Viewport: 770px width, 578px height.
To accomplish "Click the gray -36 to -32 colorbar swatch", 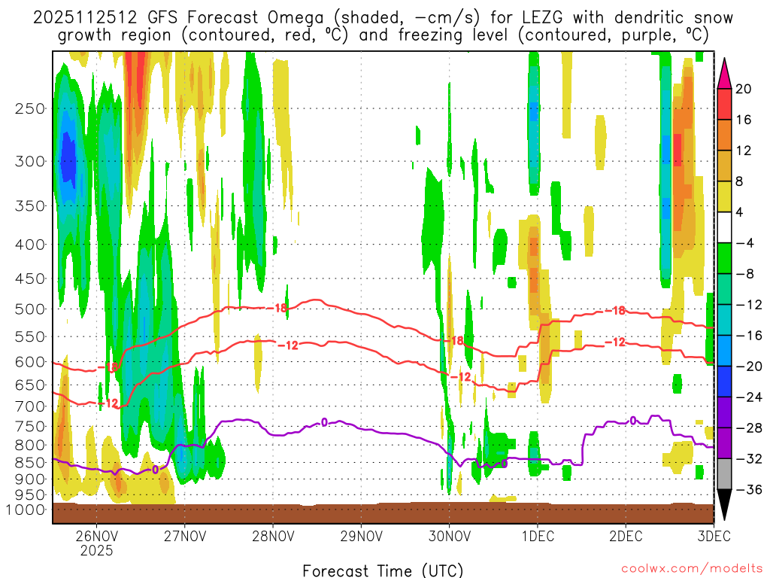I will click(x=724, y=474).
